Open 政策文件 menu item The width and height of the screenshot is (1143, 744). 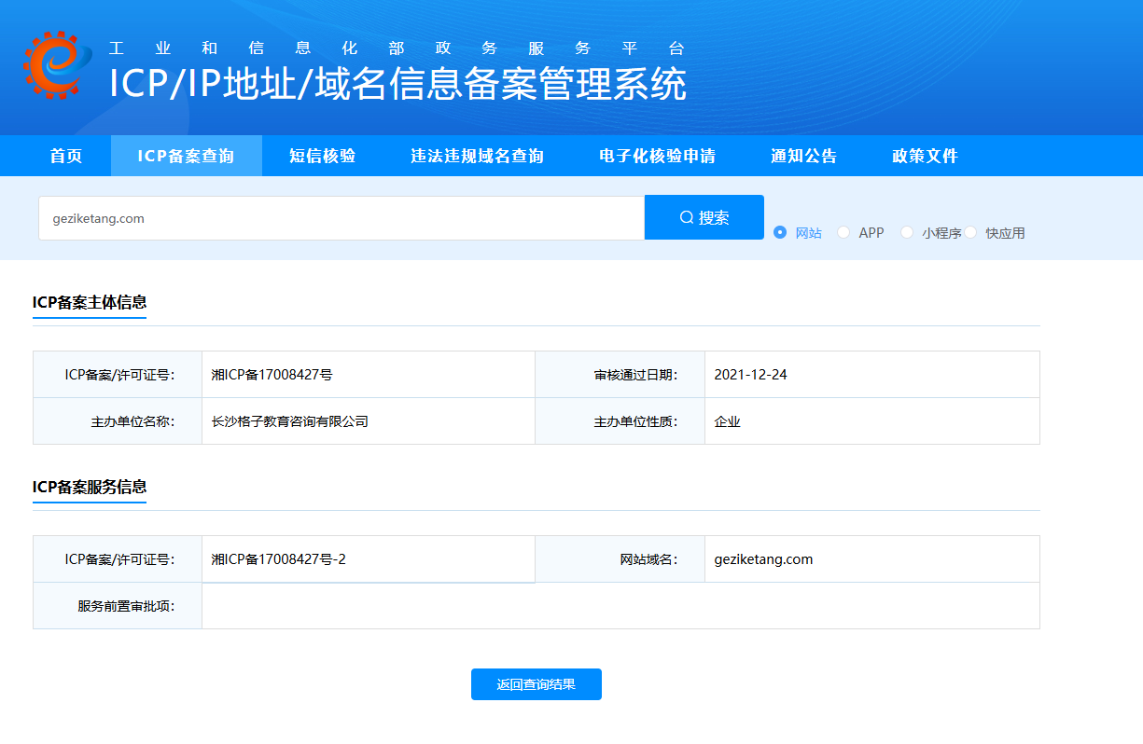[x=926, y=156]
